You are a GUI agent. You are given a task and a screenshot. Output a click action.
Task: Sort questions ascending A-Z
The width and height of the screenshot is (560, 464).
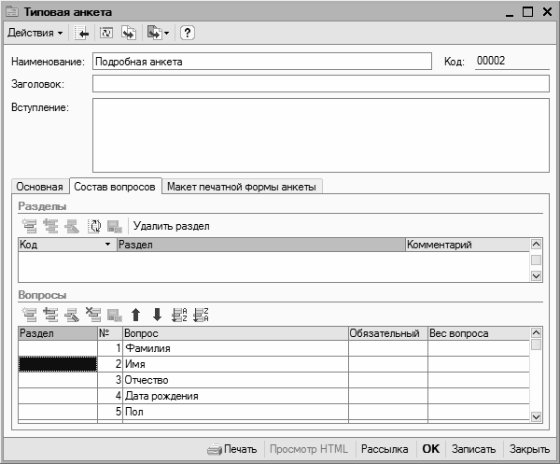(180, 315)
